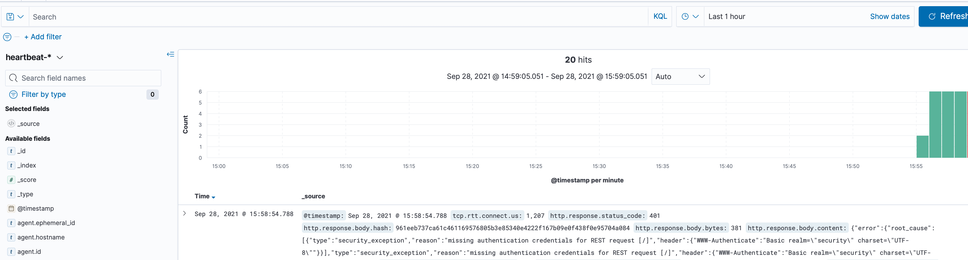968x260 pixels.
Task: Click the _source column header
Action: tap(313, 196)
